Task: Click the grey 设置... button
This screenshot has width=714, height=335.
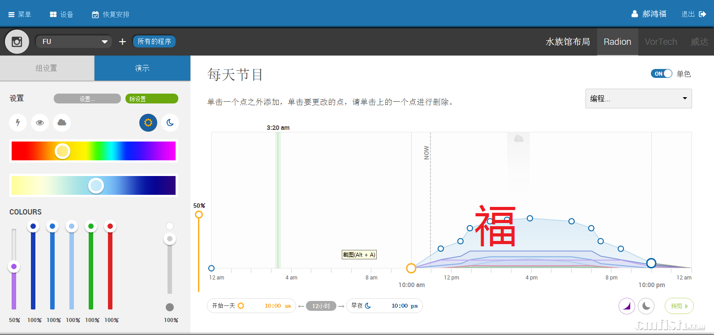Action: click(x=87, y=99)
